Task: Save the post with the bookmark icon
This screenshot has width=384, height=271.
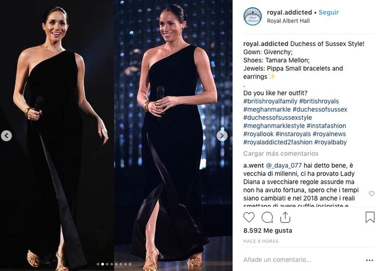Action: [x=370, y=217]
